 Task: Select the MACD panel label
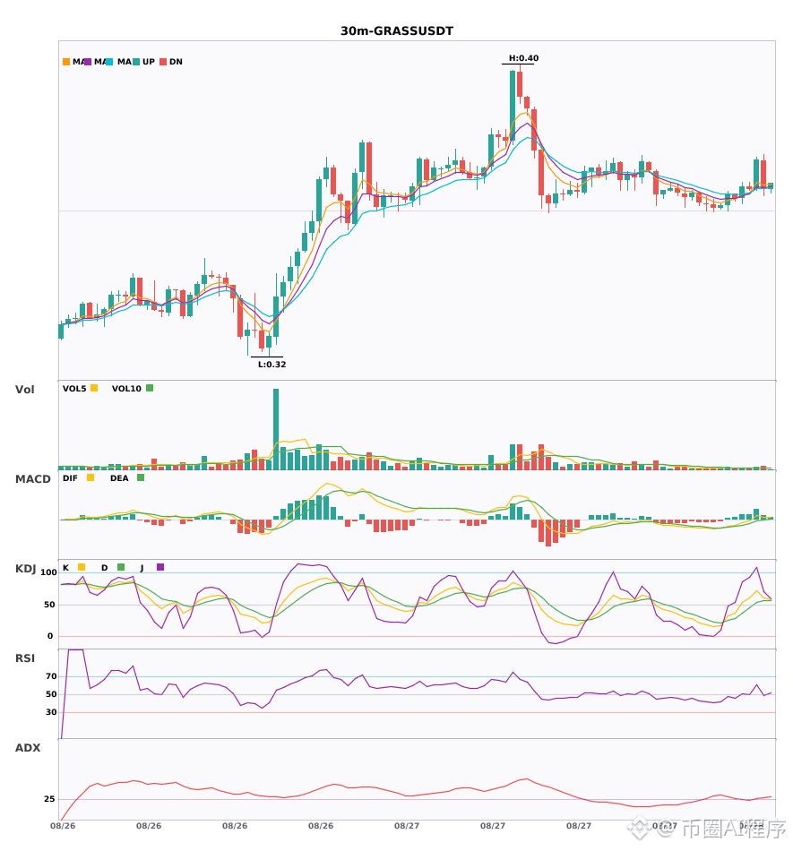pyautogui.click(x=33, y=479)
